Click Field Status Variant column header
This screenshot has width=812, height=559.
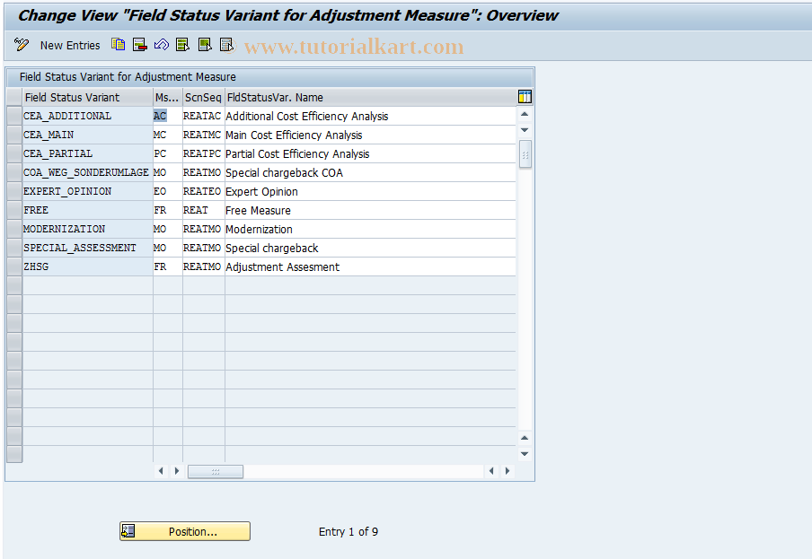pos(87,97)
